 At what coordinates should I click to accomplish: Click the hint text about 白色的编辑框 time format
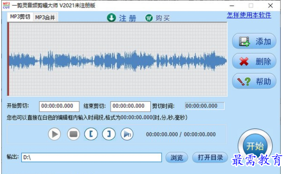point(97,117)
